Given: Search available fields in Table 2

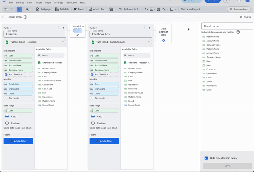Looking at the screenshot, I should coord(137,56).
